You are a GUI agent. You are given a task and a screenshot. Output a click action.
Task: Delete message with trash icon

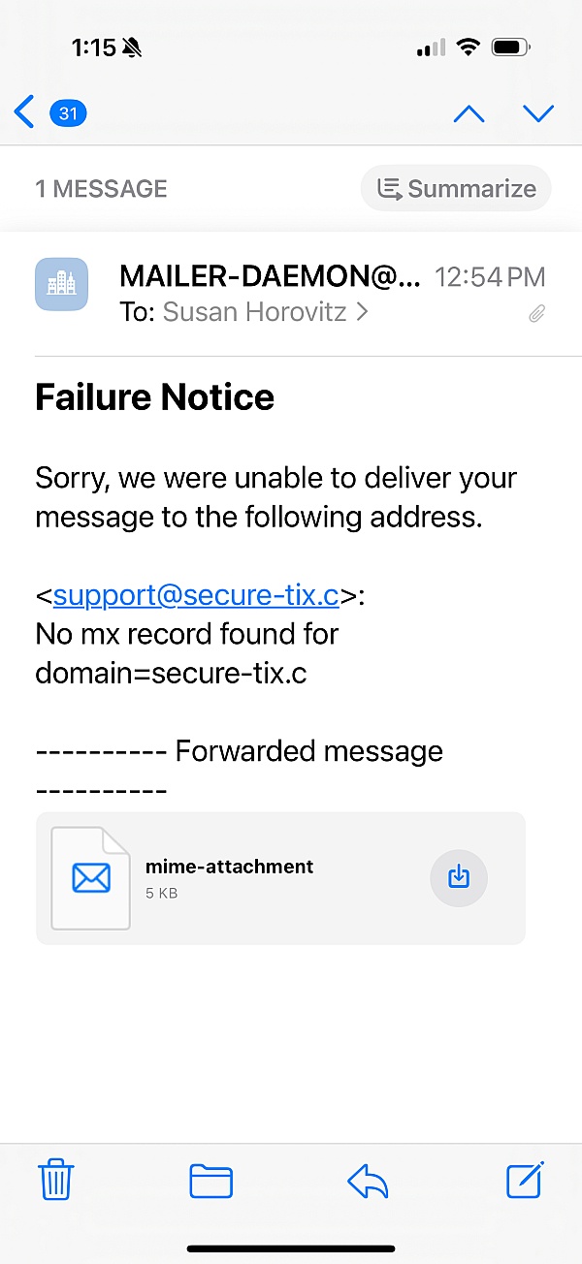click(56, 1181)
